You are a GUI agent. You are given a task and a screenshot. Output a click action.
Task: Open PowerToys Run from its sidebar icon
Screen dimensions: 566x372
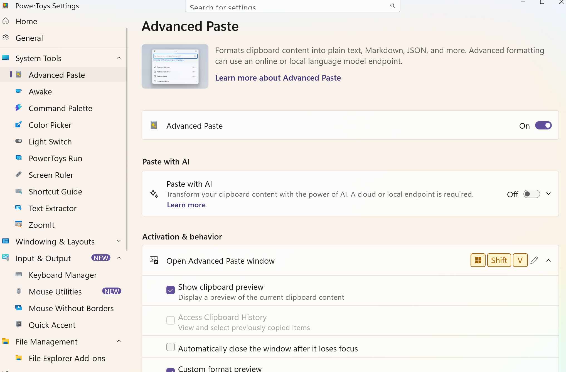(19, 158)
